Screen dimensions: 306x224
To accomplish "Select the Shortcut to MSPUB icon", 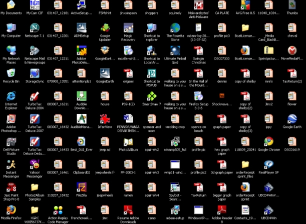I will pyautogui.click(x=152, y=73).
